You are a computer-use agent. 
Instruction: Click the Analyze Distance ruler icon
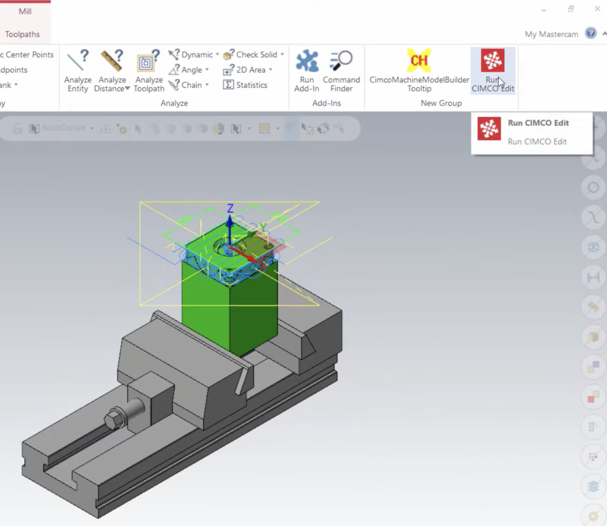click(111, 61)
